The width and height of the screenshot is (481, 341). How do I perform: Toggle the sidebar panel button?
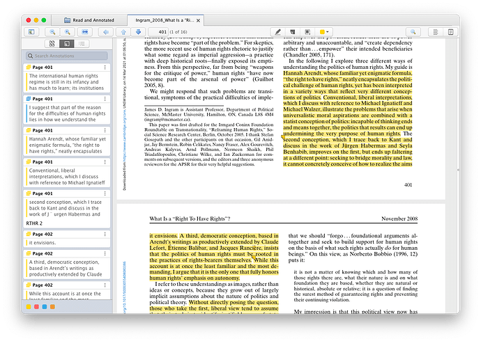point(31,32)
